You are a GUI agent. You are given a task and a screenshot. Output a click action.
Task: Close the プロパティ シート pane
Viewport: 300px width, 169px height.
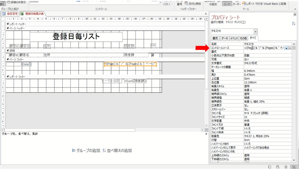(295, 15)
